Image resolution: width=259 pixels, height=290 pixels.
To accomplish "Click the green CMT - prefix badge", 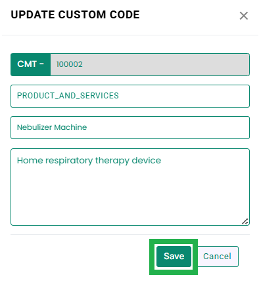I will tap(31, 64).
